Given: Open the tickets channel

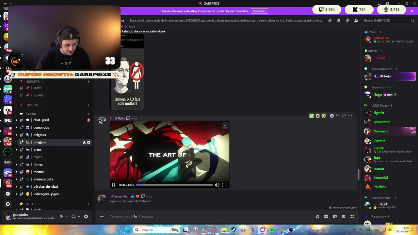Looking at the screenshot, I should (55, 95).
